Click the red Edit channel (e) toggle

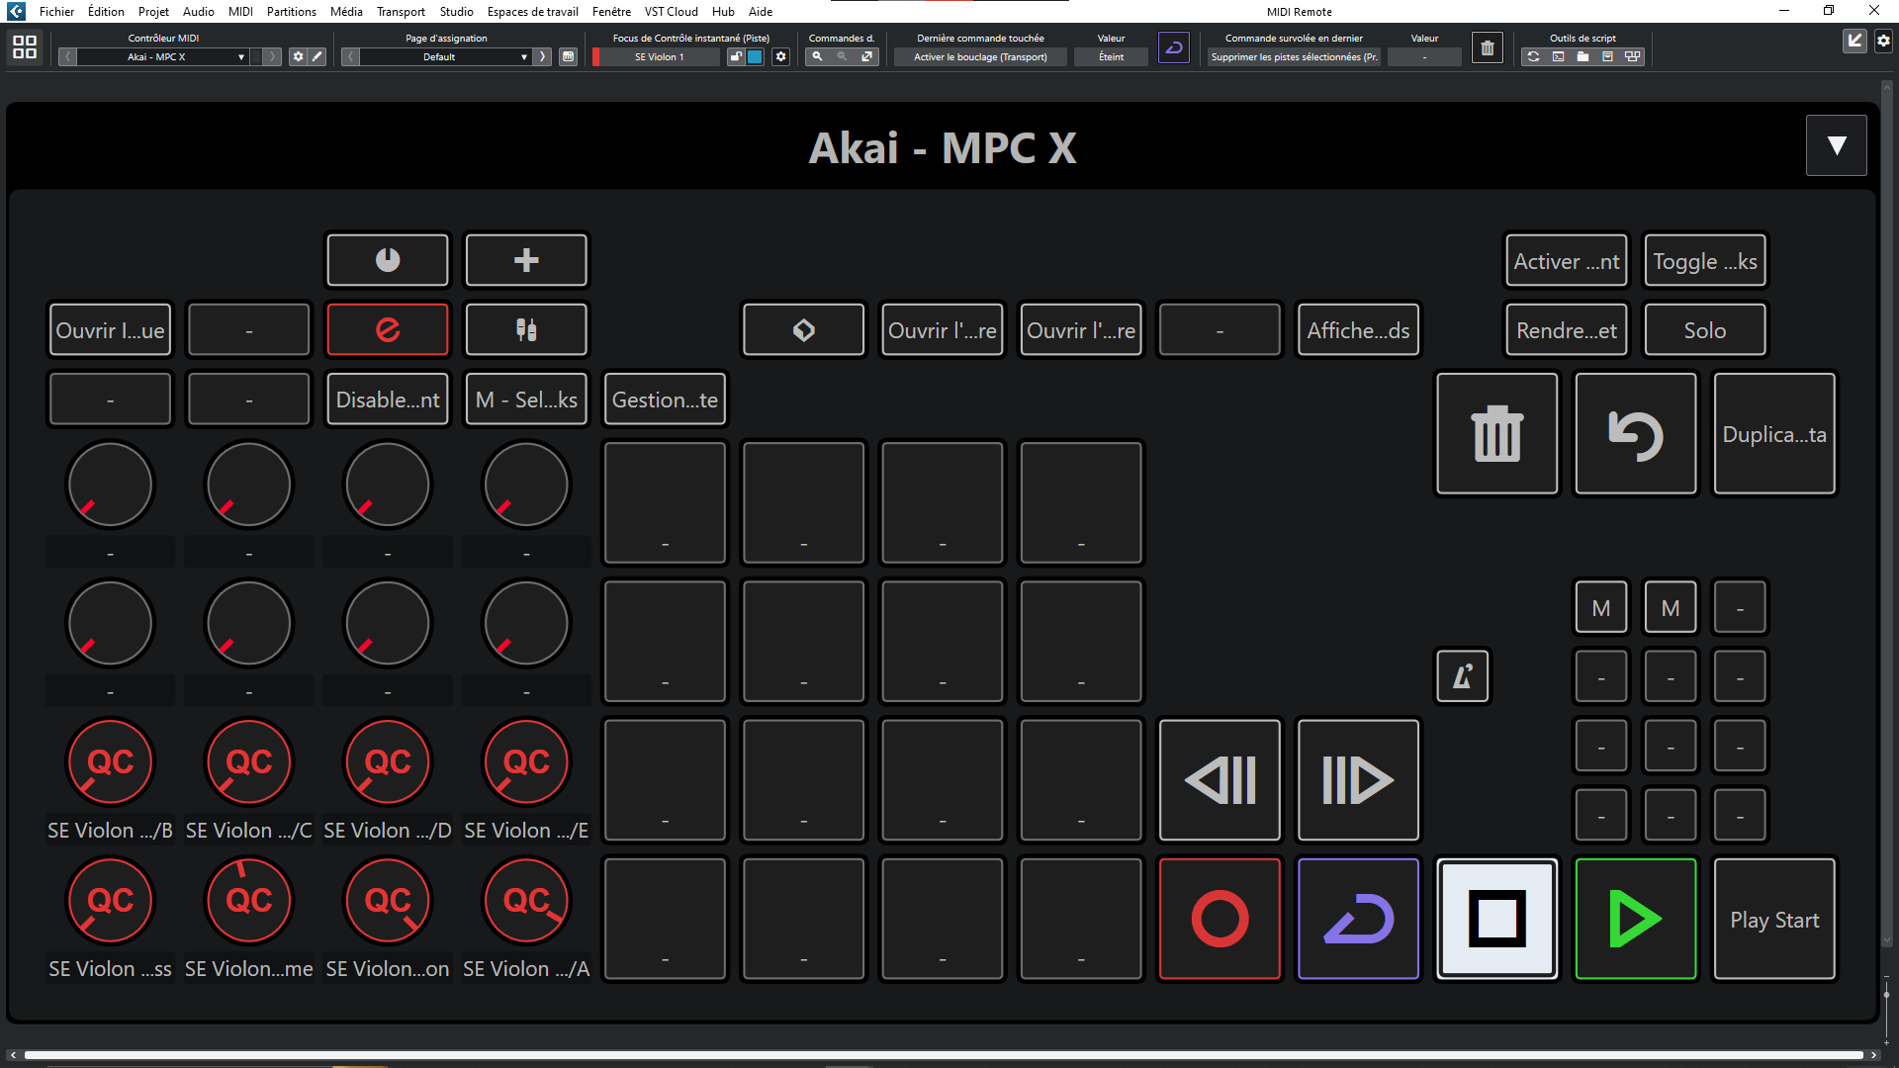click(x=387, y=328)
